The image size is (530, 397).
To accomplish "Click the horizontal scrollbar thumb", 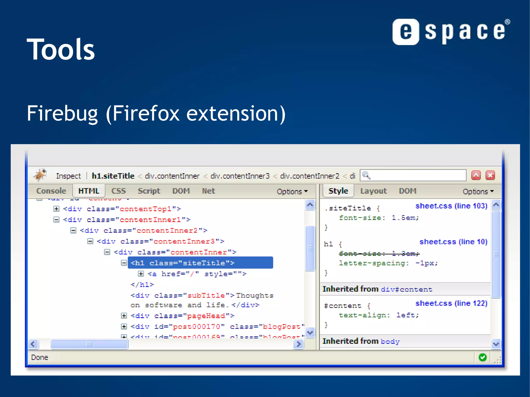I will [x=89, y=344].
